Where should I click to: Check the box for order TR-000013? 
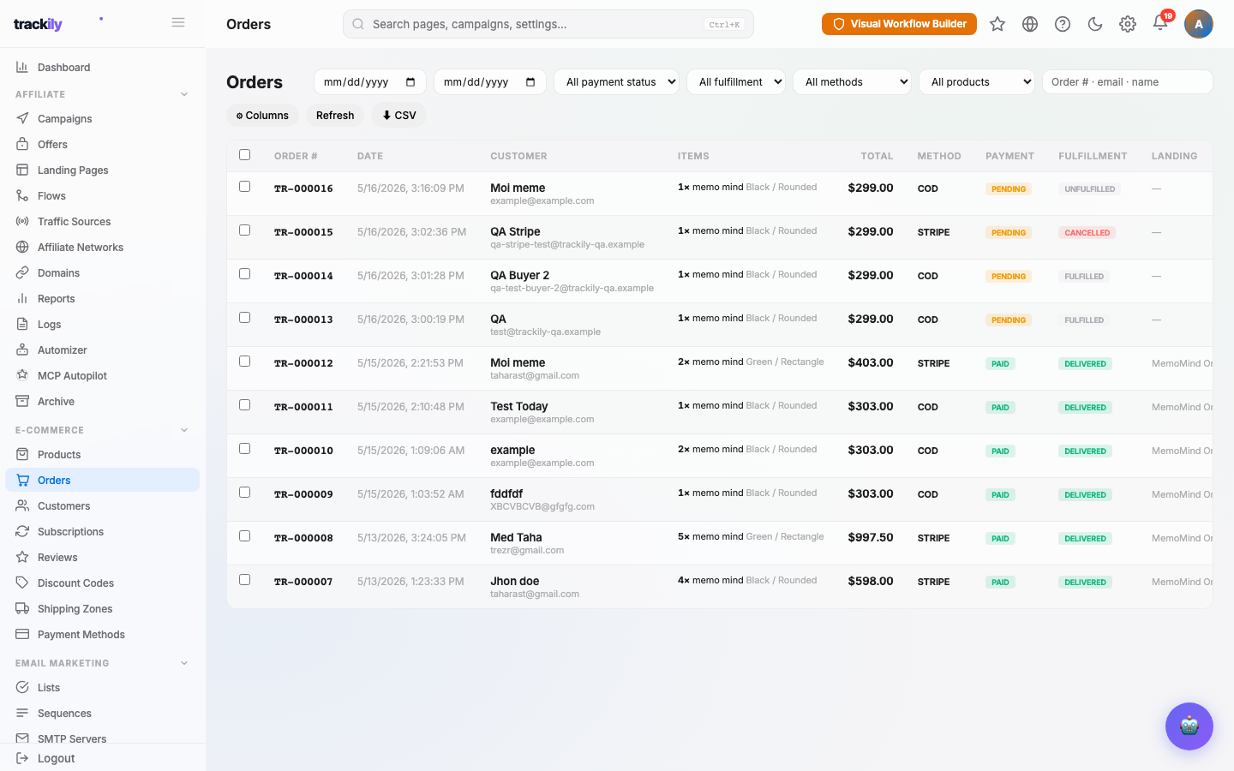click(244, 318)
